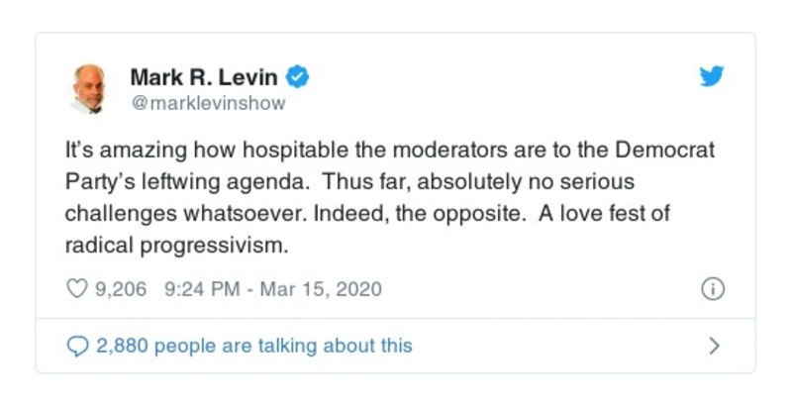
Task: Open "2,880 people are talking about this"
Action: coord(253,346)
